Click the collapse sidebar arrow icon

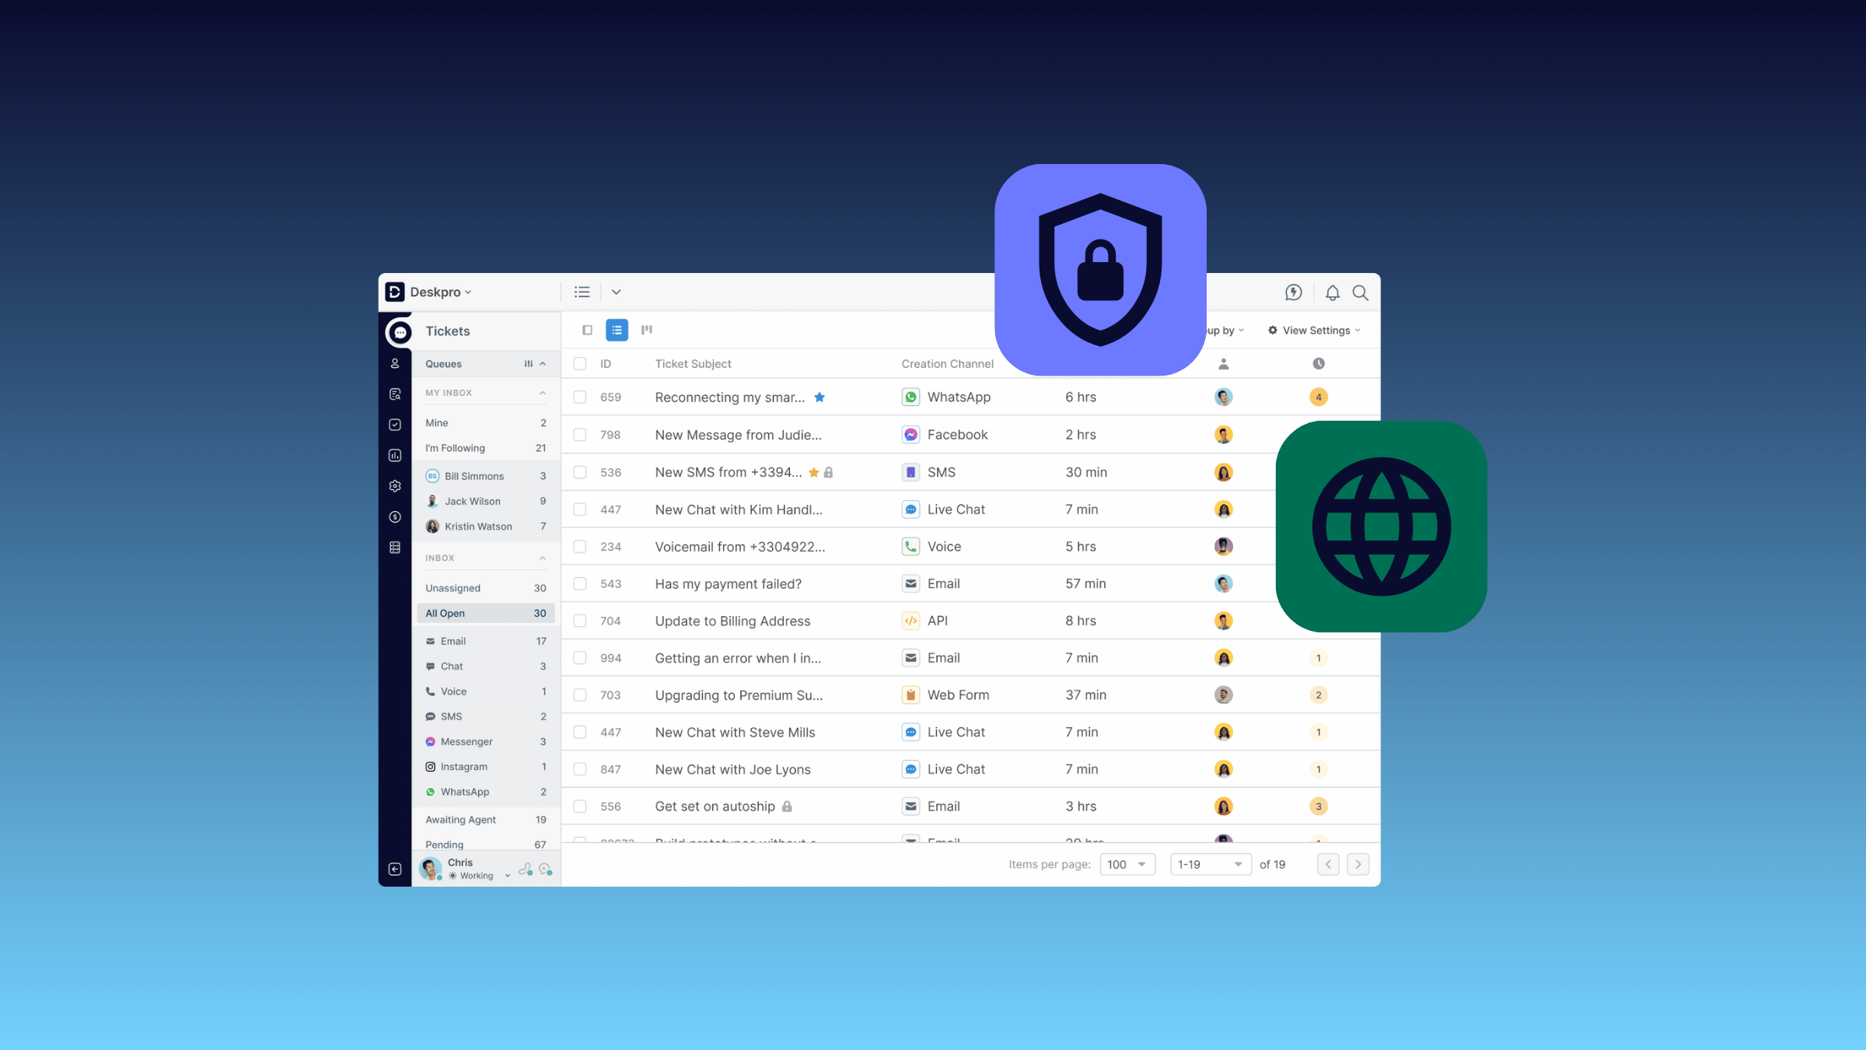(395, 870)
